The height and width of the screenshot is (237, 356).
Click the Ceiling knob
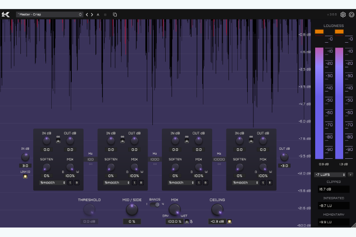pyautogui.click(x=217, y=210)
